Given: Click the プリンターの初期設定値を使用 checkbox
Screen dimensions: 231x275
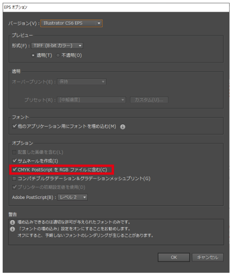Looking at the screenshot, I should coord(14,187).
